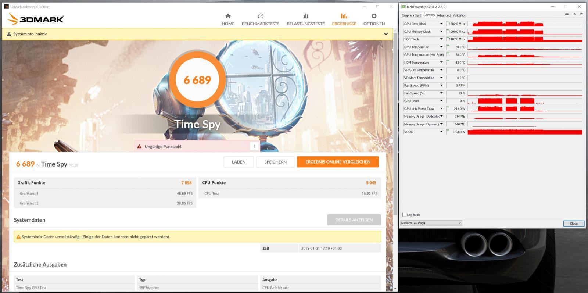
Task: Click the GPU-Z refresh icon
Action: pos(574,14)
